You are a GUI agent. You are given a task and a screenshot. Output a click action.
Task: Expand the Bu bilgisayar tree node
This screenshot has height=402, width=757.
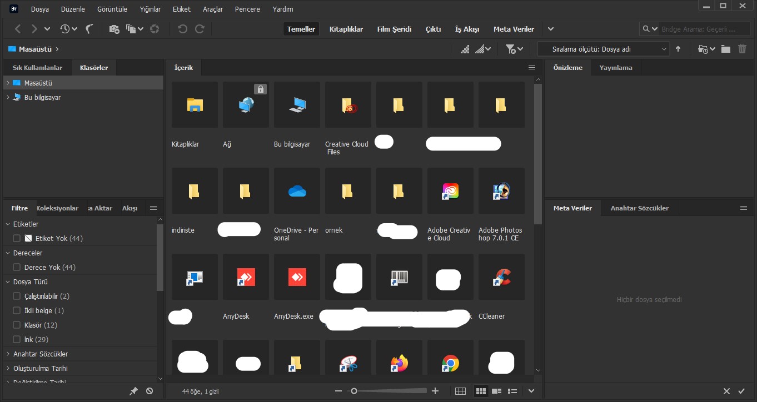coord(8,97)
